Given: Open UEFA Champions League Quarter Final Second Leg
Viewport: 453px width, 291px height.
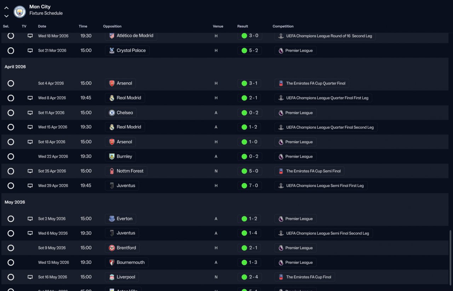Looking at the screenshot, I should (326, 127).
